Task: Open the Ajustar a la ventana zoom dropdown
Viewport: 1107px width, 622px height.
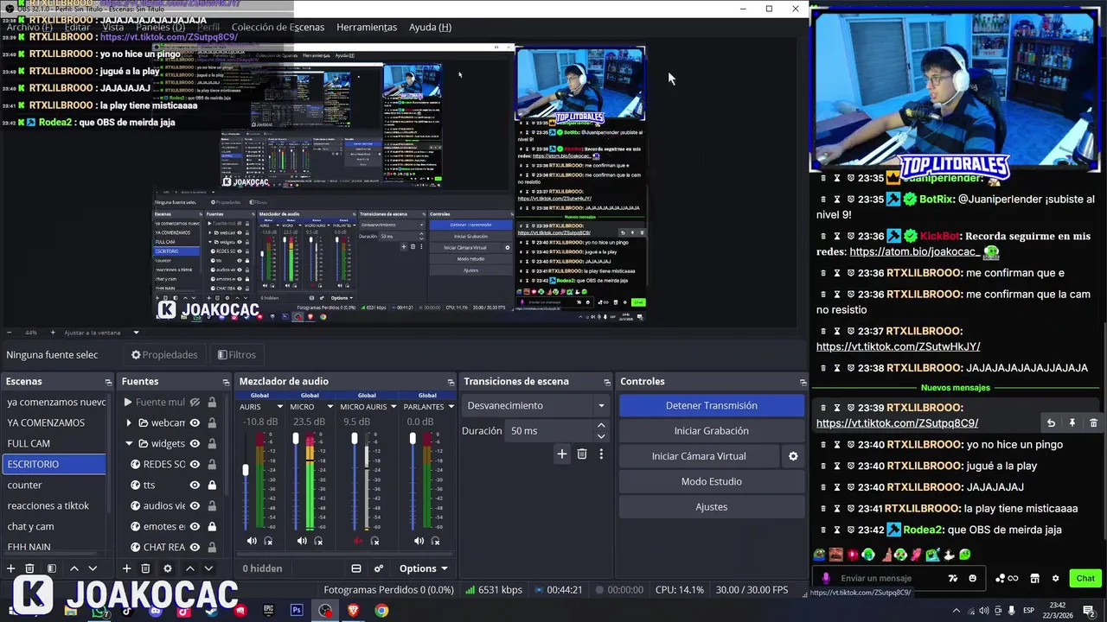Action: (x=136, y=332)
